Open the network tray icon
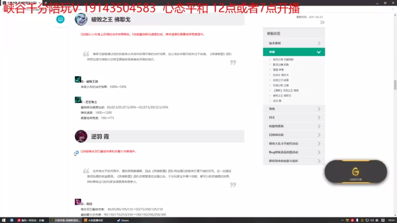 pos(367,221)
